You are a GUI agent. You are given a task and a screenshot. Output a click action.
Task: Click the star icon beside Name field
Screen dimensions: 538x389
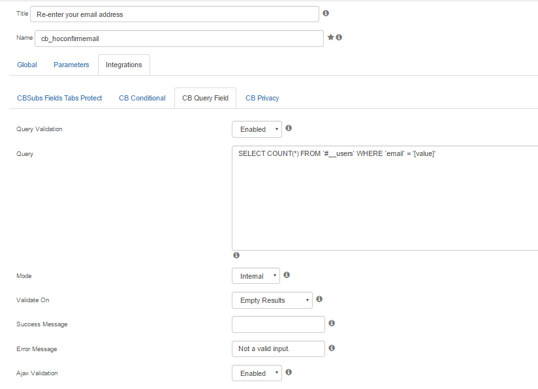point(331,37)
